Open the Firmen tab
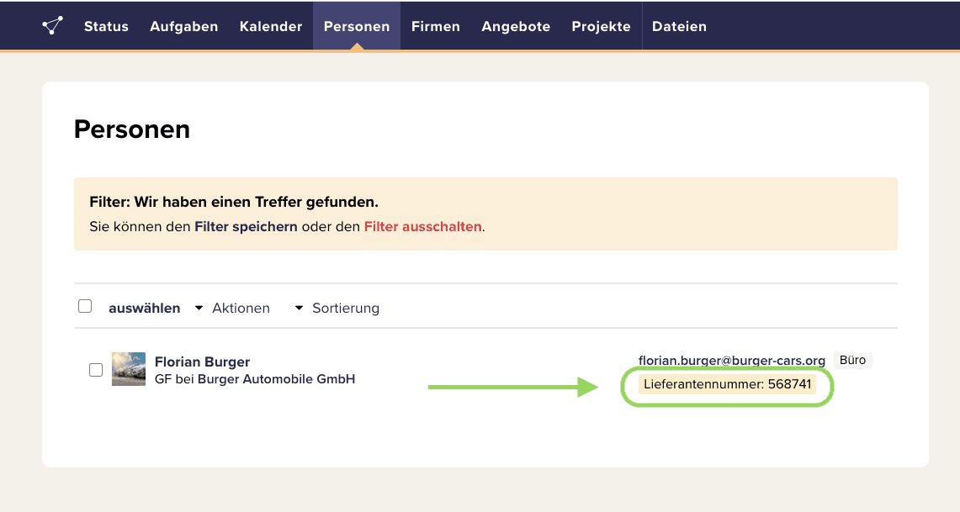This screenshot has width=960, height=512. (x=435, y=26)
